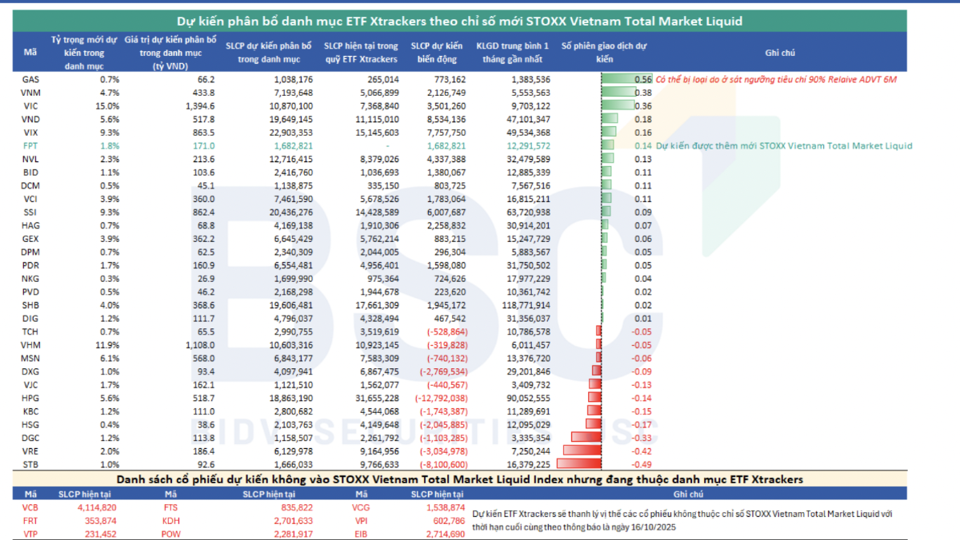Click the "Danh sách cổ phiếu dự kiến không vào" heading

click(459, 478)
